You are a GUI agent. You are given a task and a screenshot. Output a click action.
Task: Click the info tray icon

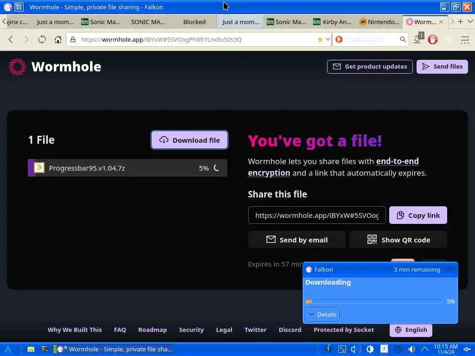click(x=328, y=349)
